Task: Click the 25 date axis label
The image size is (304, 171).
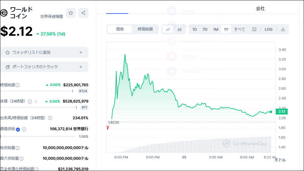Action: click(184, 157)
